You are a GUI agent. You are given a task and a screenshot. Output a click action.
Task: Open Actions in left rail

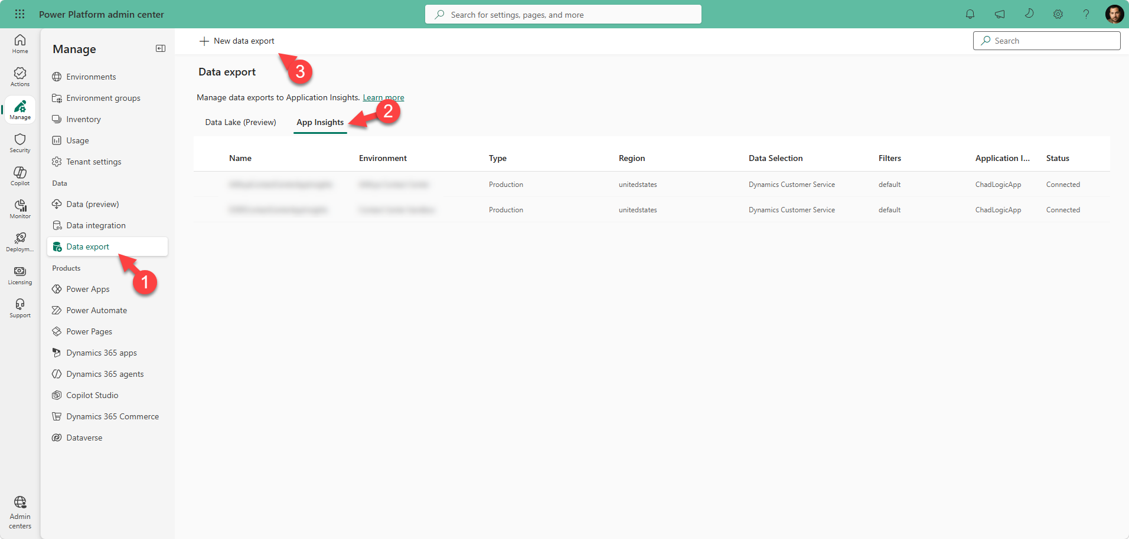click(x=20, y=77)
